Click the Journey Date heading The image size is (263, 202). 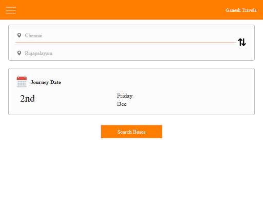point(46,82)
